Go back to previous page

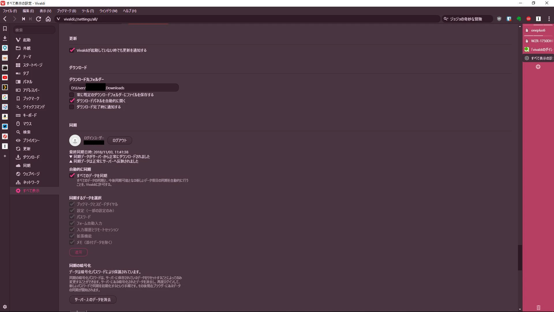point(5,19)
